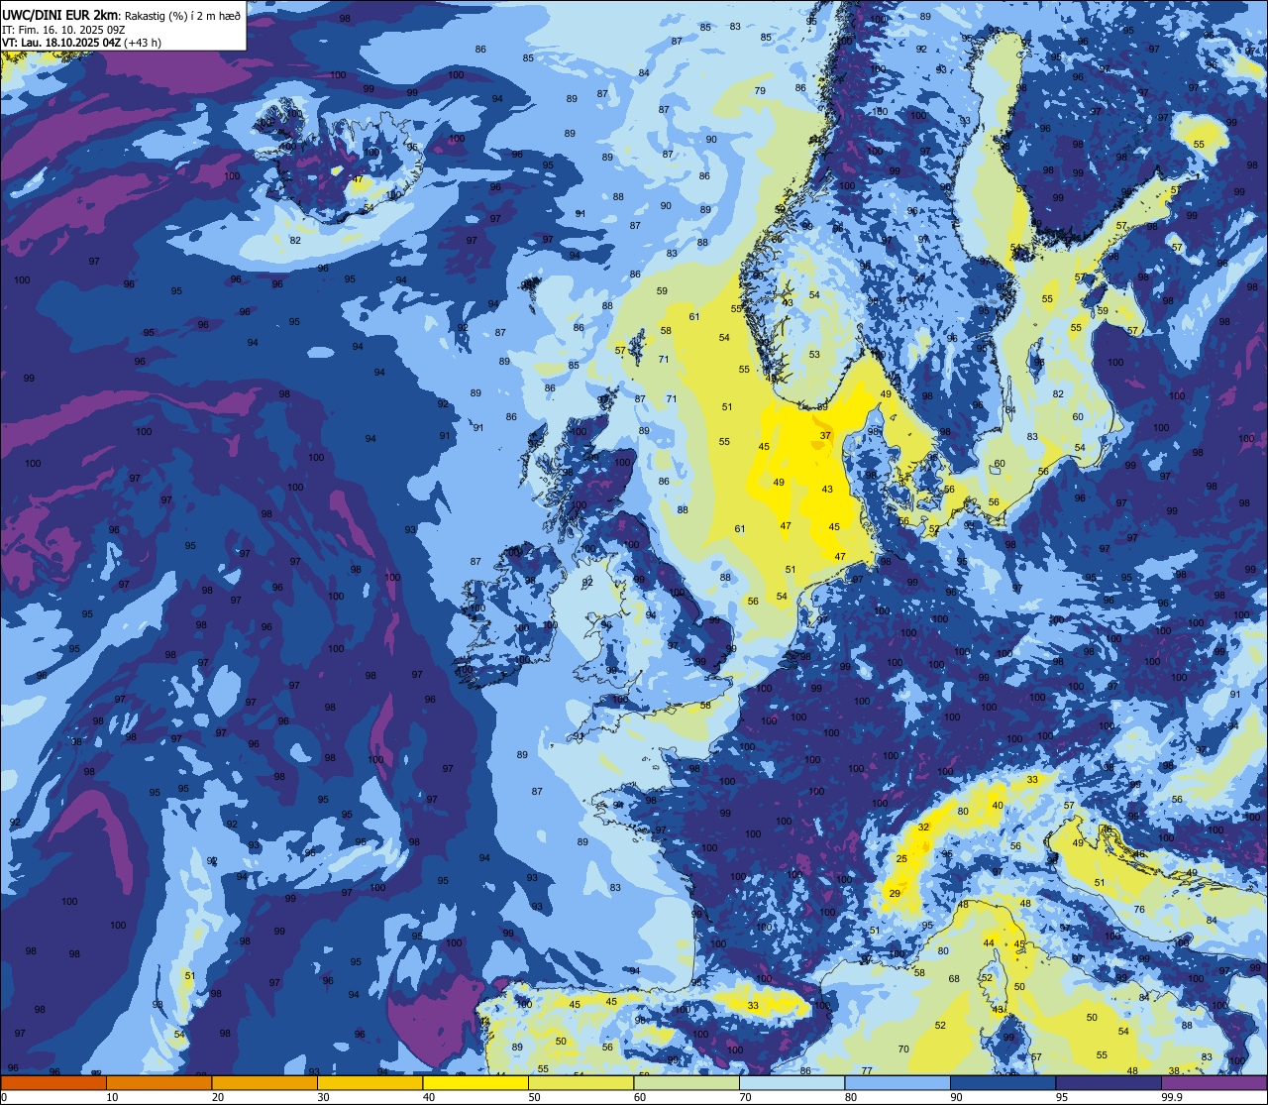This screenshot has width=1268, height=1105.
Task: Click the '99.9' legend scale label
Action: tap(1172, 1097)
